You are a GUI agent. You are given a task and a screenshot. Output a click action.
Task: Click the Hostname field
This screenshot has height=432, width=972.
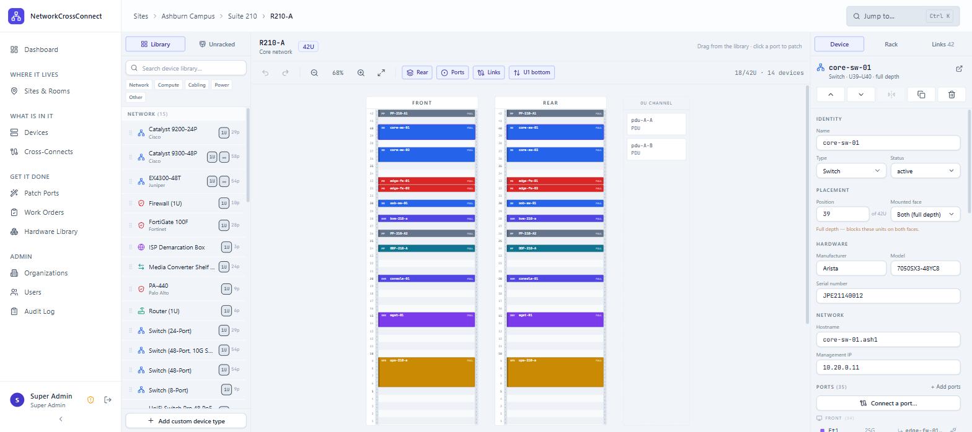pos(888,339)
